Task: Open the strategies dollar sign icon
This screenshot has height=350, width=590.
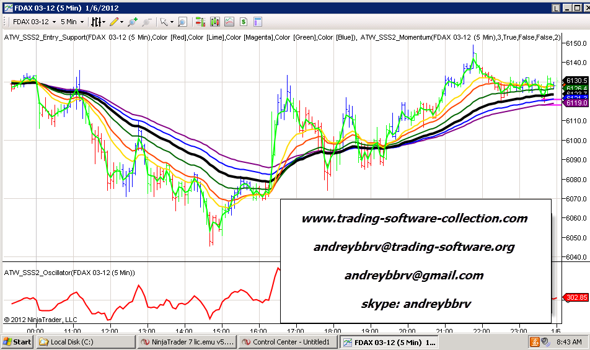Action: pos(244,22)
